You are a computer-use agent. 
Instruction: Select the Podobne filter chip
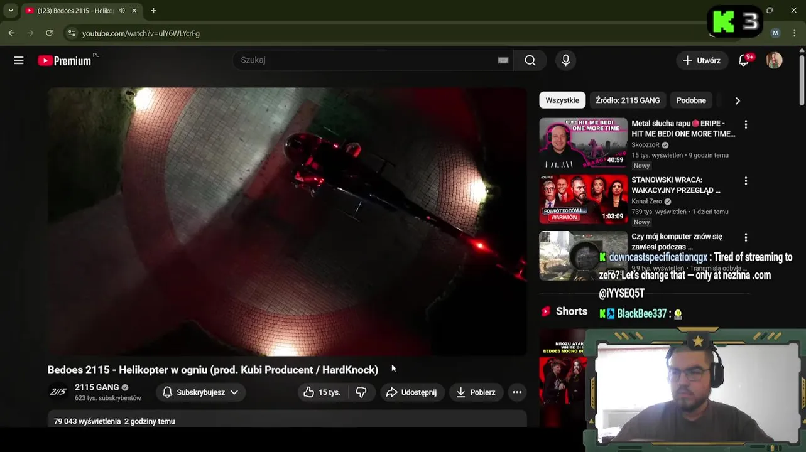[691, 100]
